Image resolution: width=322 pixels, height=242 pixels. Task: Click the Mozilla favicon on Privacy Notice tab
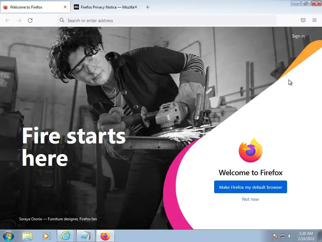(76, 7)
